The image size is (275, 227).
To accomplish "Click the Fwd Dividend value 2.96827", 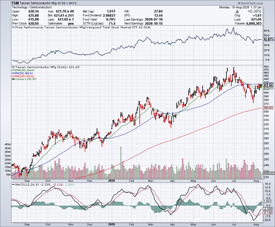I will pyautogui.click(x=109, y=16).
